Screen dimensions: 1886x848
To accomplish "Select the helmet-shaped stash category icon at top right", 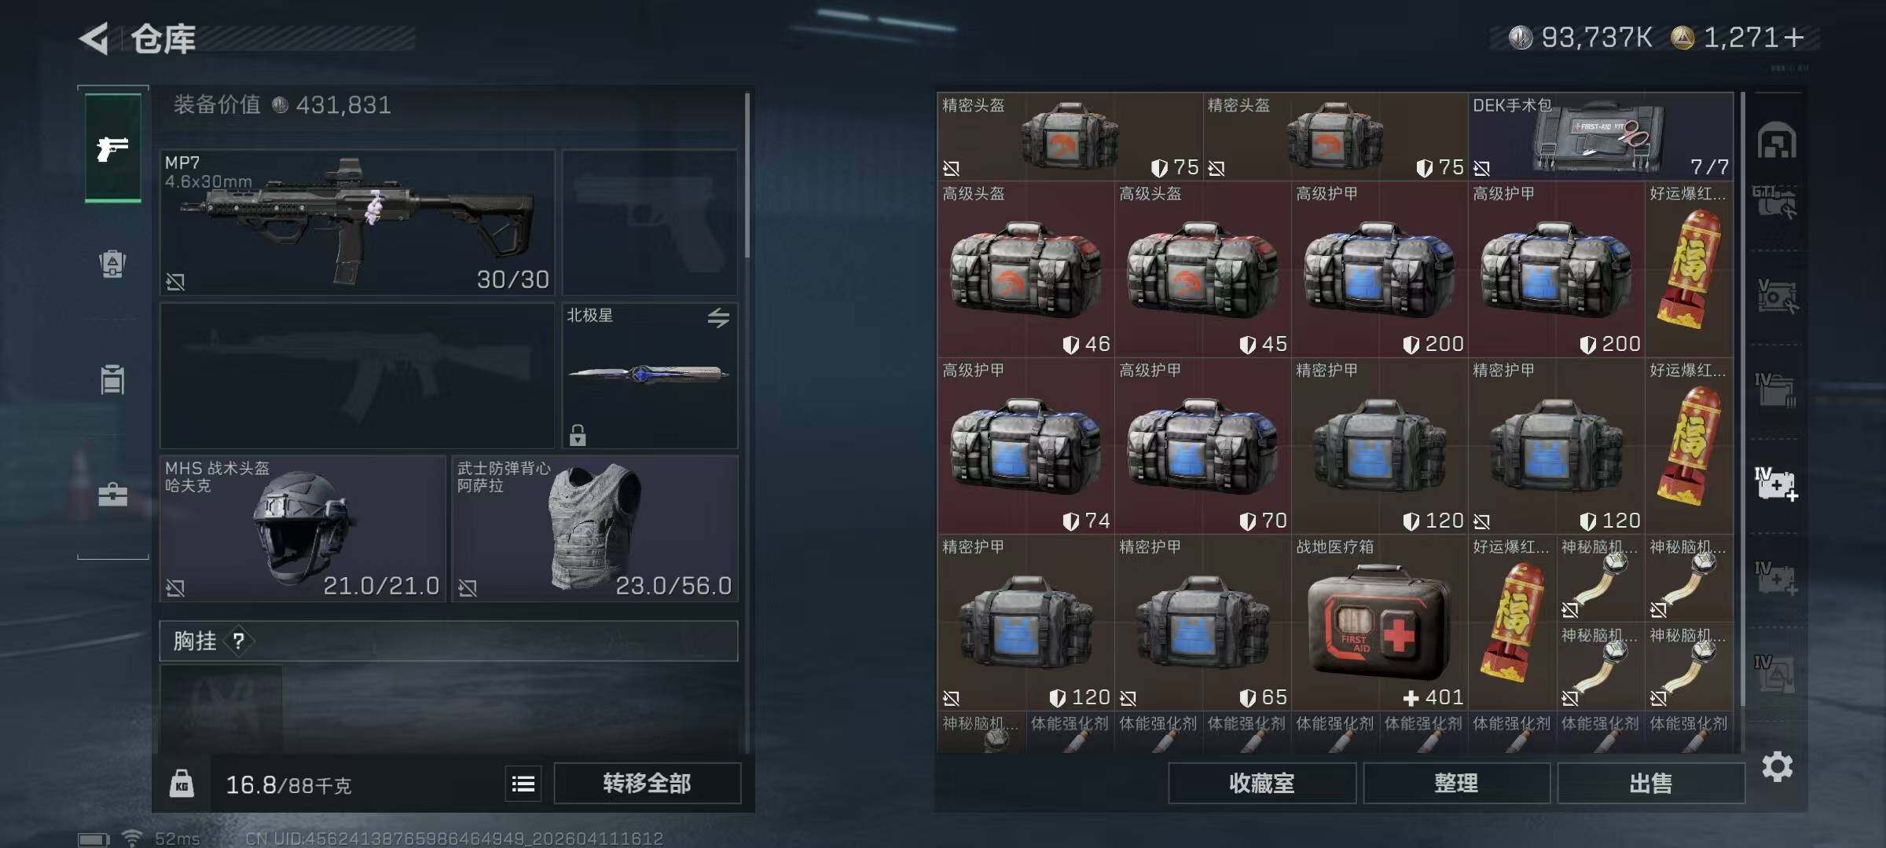I will coord(1777,141).
